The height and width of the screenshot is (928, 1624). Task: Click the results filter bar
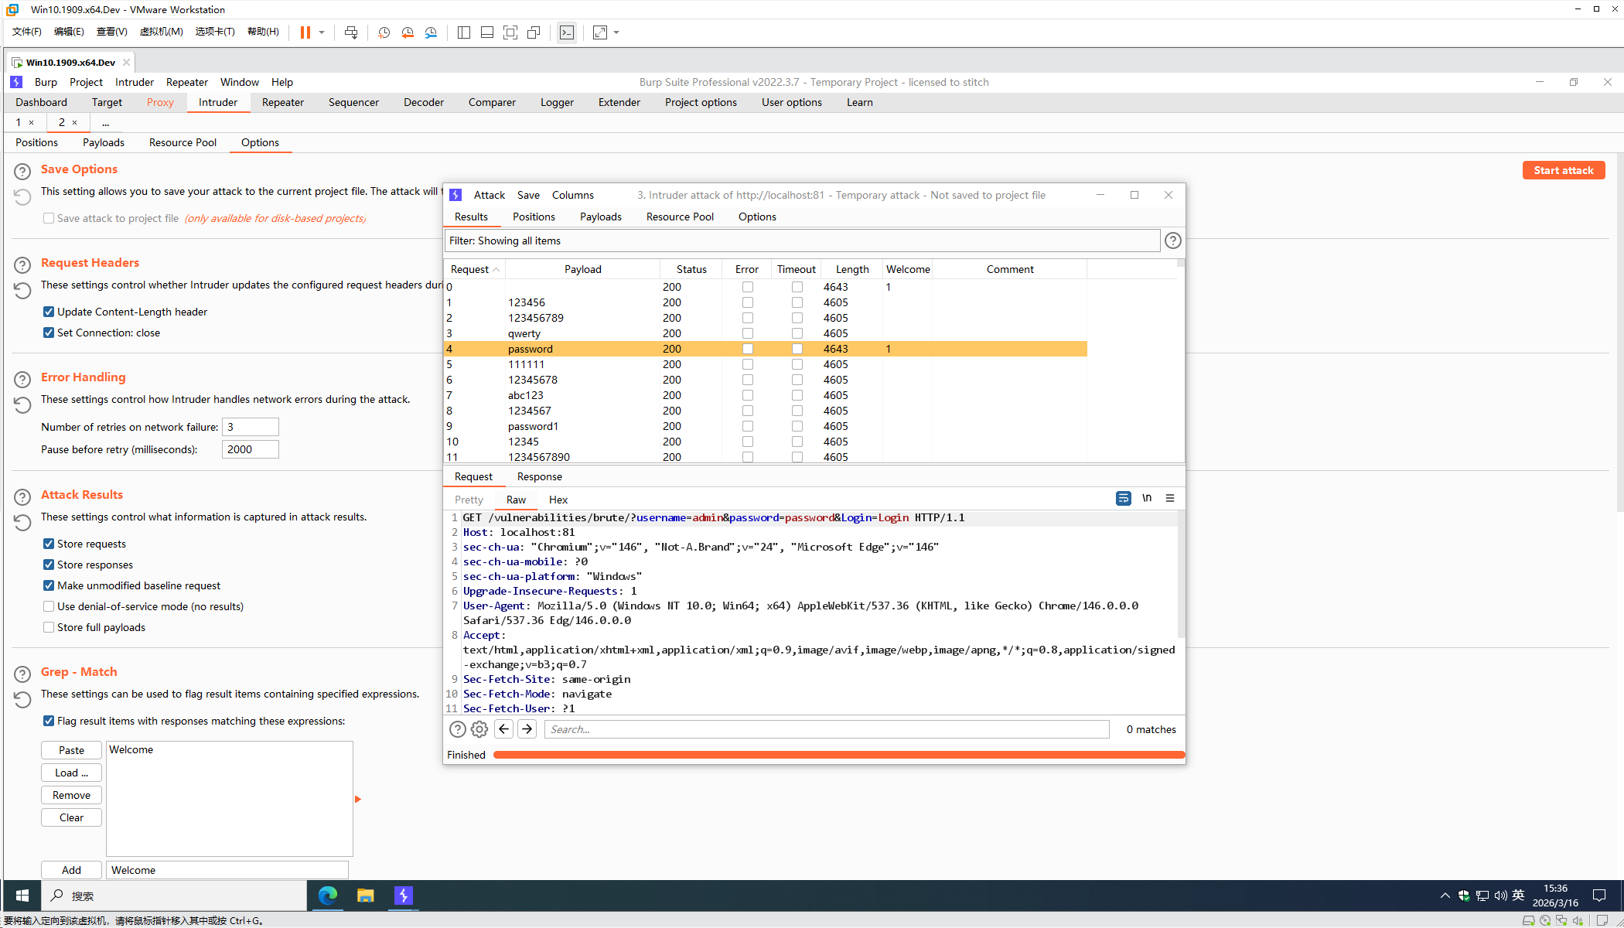[x=801, y=241]
